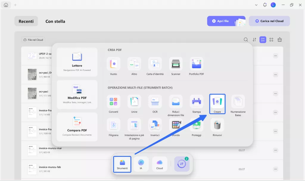Expand the title bar dropdown chevron
This screenshot has width=305, height=181.
(256, 5)
